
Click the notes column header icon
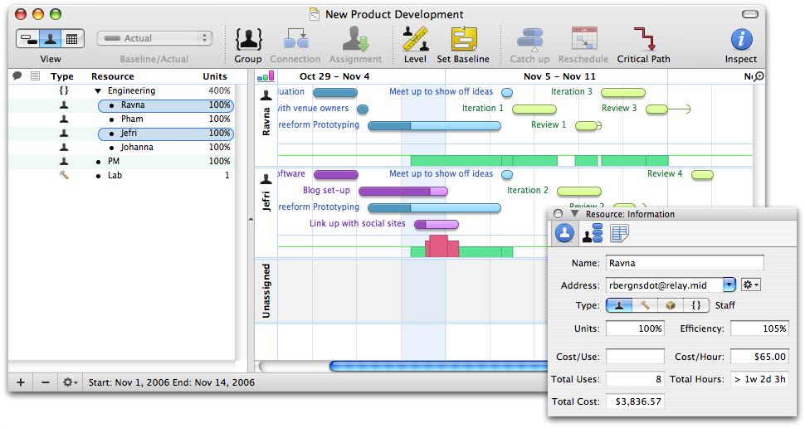[x=35, y=76]
